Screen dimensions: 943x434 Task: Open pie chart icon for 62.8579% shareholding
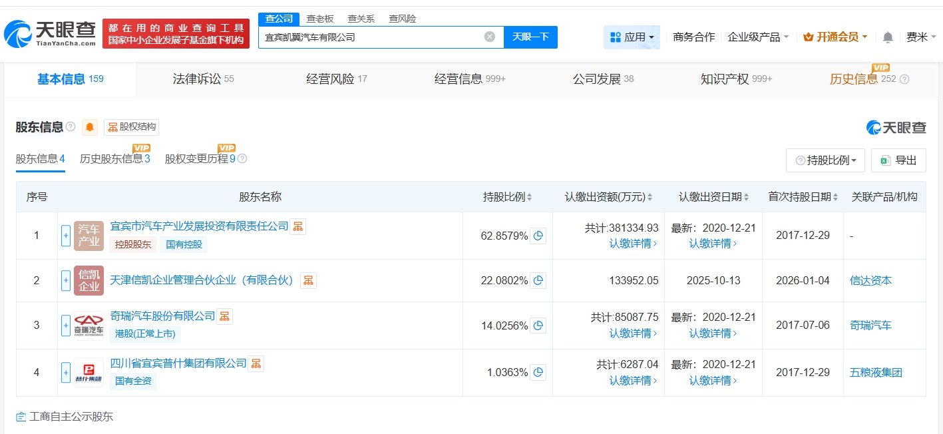tap(538, 236)
